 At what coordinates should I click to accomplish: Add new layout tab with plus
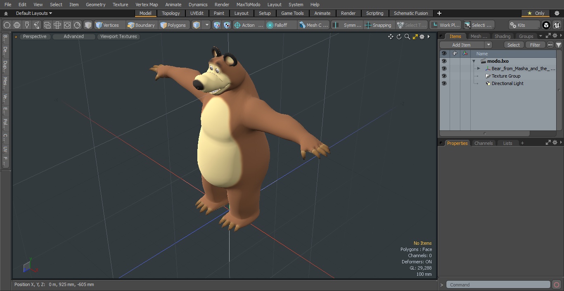[x=439, y=13]
